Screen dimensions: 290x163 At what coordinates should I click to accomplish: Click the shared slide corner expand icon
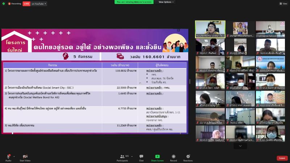[x=178, y=30]
